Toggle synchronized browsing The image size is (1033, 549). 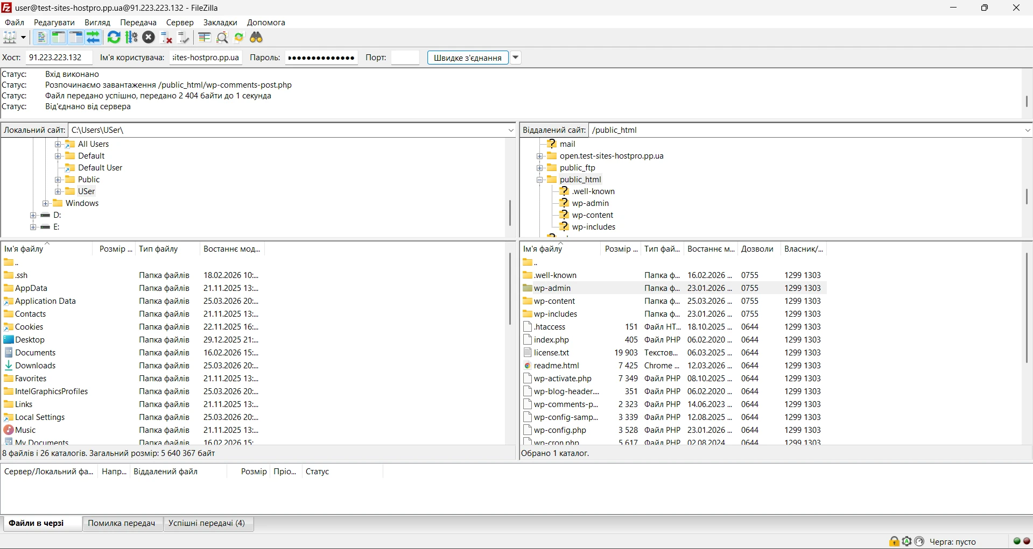click(239, 37)
